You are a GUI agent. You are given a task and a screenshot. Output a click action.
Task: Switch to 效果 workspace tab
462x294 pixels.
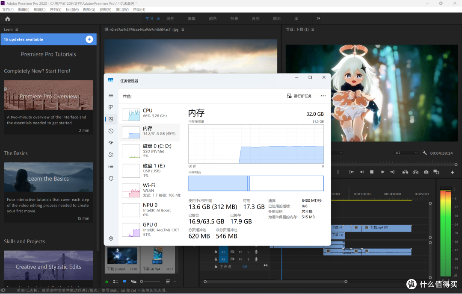tap(234, 18)
